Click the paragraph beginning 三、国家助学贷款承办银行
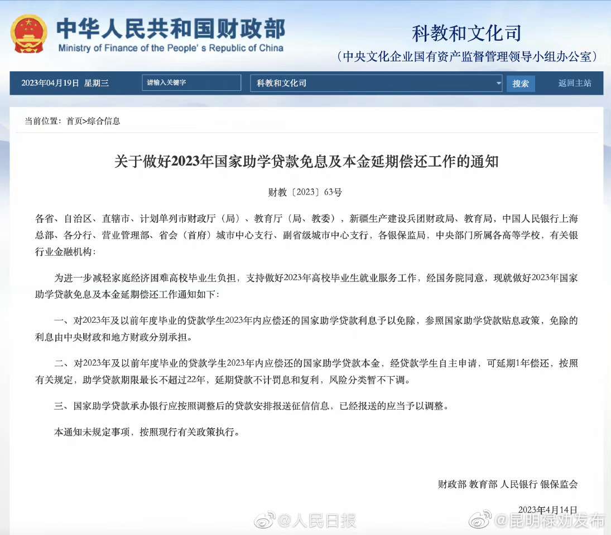 [251, 406]
